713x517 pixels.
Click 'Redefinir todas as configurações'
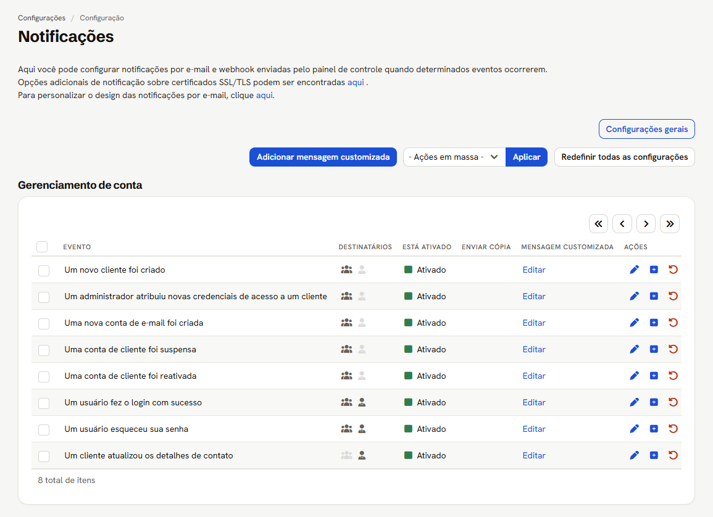(624, 157)
